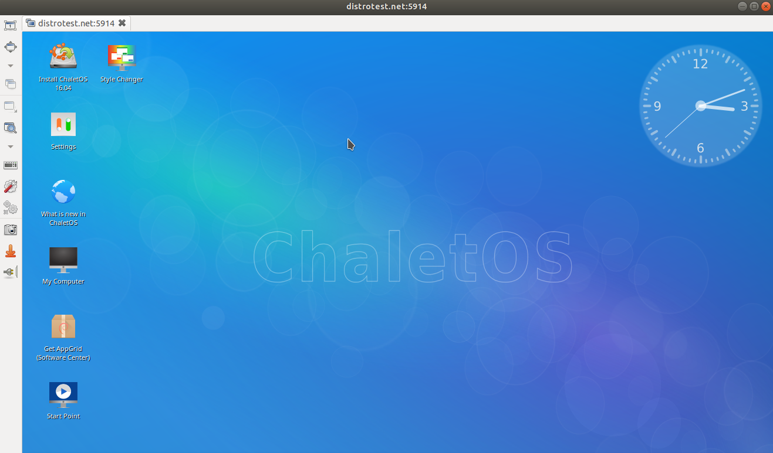Screen dimensions: 773x453
Task: Click the resize-window-to-fit remote resolution icon
Action: point(11,25)
